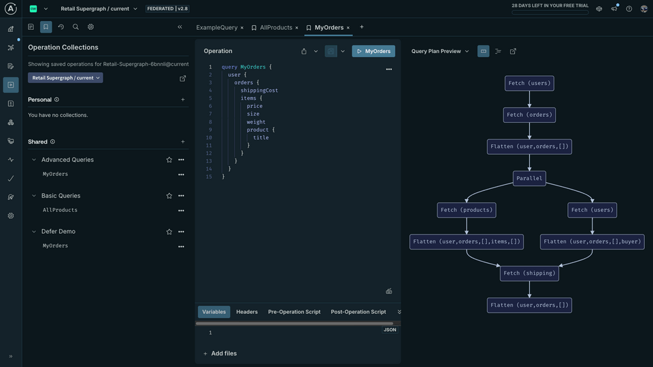Open the graph settings sidebar icon
The width and height of the screenshot is (653, 367).
11,216
